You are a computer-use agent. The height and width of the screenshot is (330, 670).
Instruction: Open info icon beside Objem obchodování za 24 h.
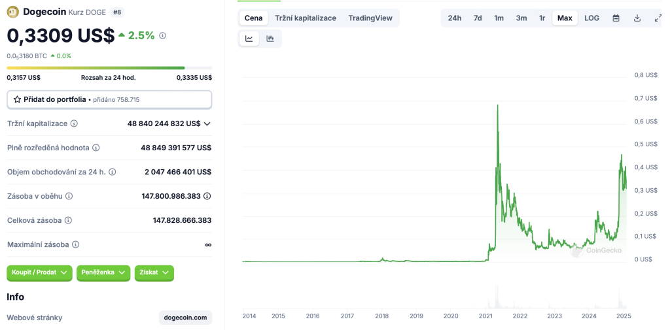coord(112,172)
